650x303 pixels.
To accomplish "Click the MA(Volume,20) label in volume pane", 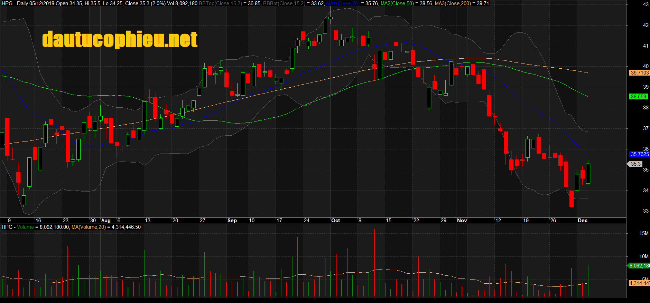I will (x=89, y=227).
